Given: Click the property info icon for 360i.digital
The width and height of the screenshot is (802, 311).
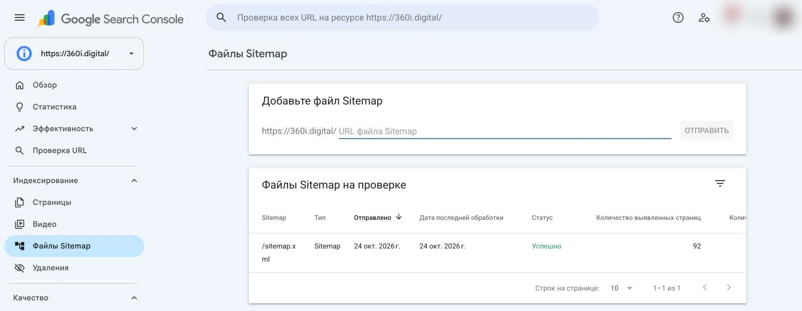Looking at the screenshot, I should tap(24, 53).
